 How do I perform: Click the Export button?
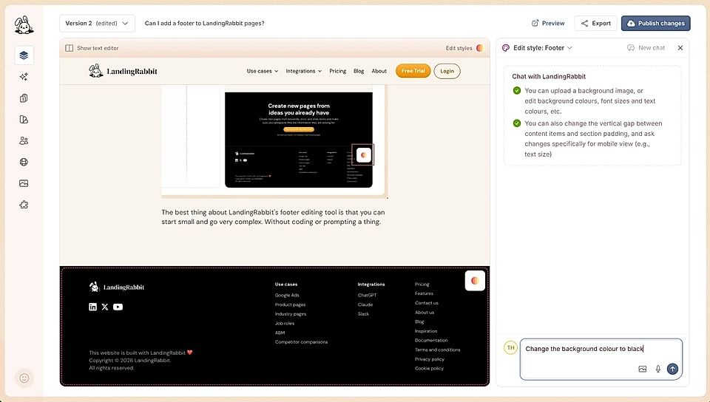pyautogui.click(x=595, y=24)
